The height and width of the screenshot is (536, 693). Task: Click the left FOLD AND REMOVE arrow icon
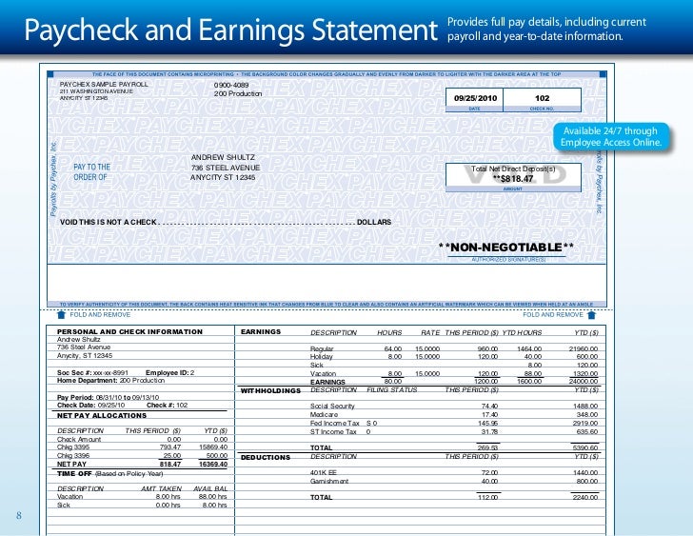62,314
